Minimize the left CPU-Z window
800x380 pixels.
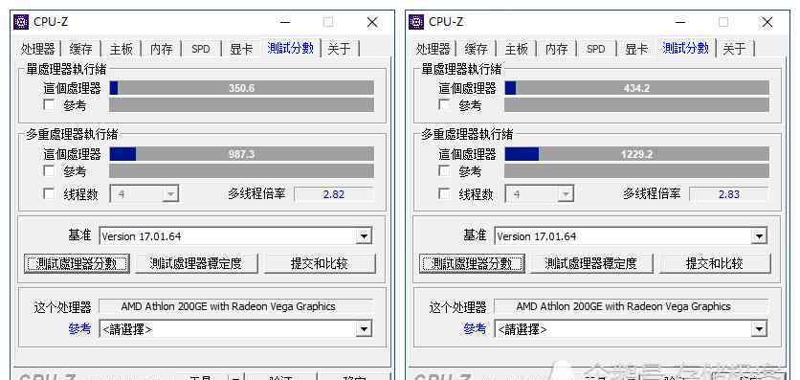[x=285, y=22]
